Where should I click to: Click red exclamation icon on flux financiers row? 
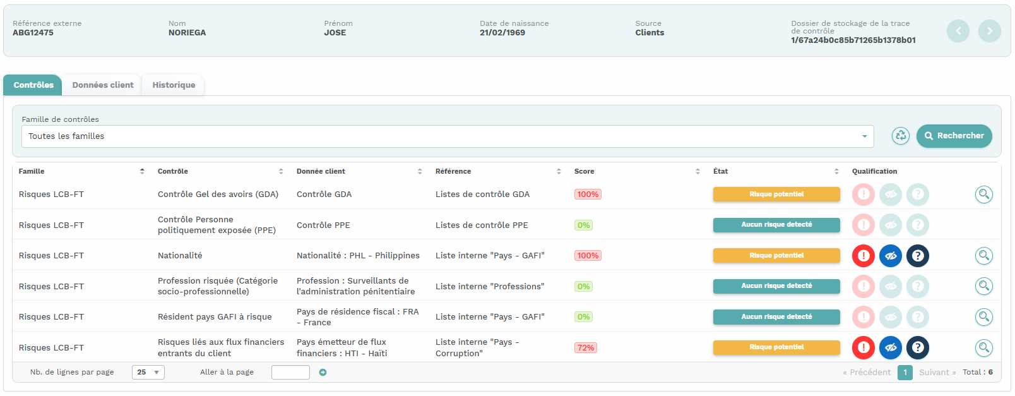pyautogui.click(x=864, y=347)
